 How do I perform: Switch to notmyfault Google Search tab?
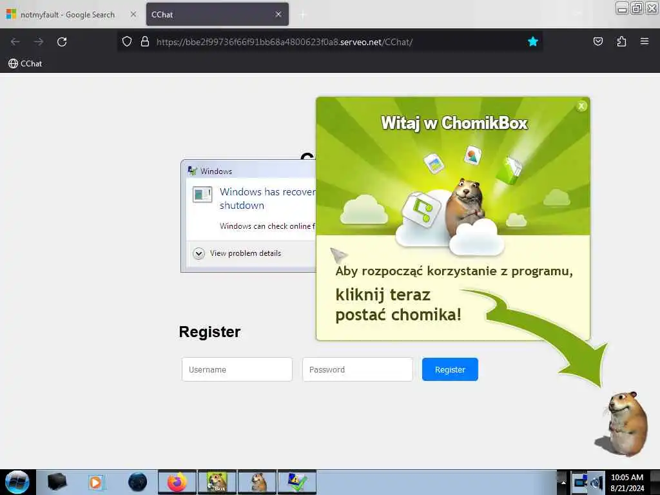[67, 15]
